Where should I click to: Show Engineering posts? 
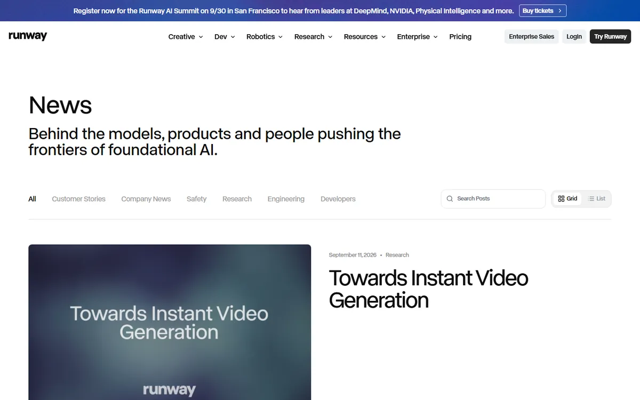pyautogui.click(x=286, y=199)
